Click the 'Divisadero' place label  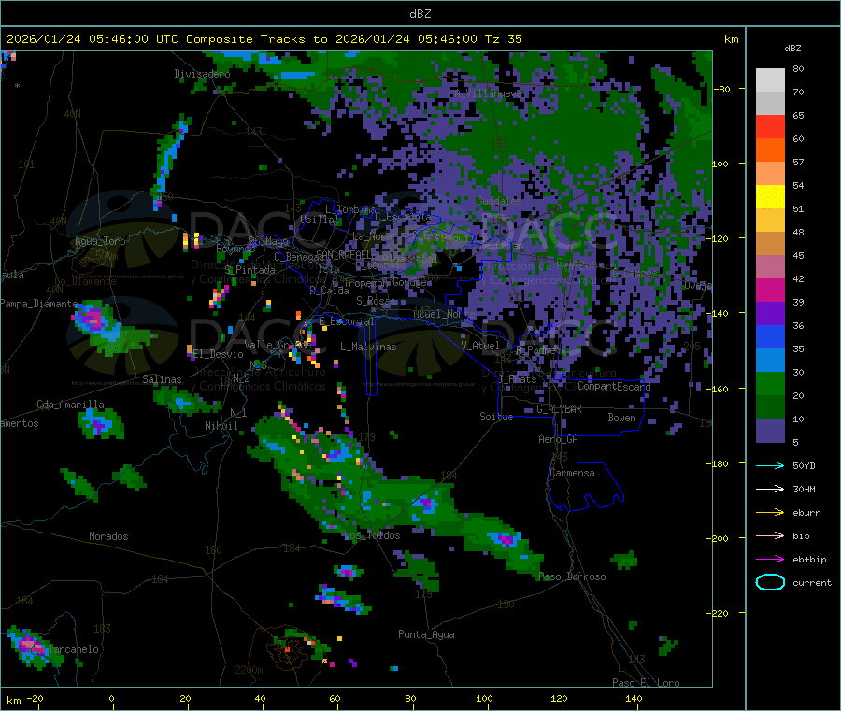click(202, 74)
